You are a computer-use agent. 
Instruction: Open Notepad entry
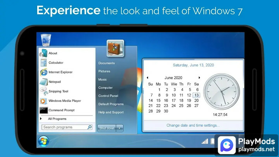coord(55,82)
